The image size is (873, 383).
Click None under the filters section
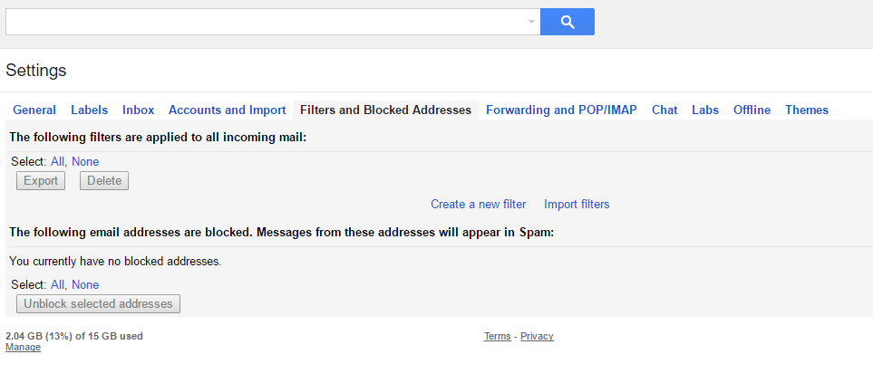85,162
